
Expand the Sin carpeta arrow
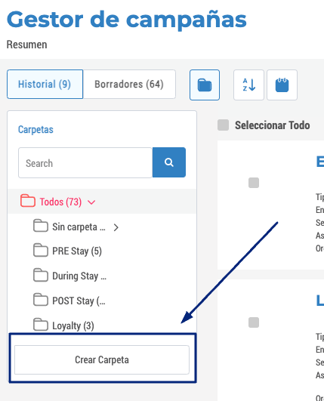(116, 227)
